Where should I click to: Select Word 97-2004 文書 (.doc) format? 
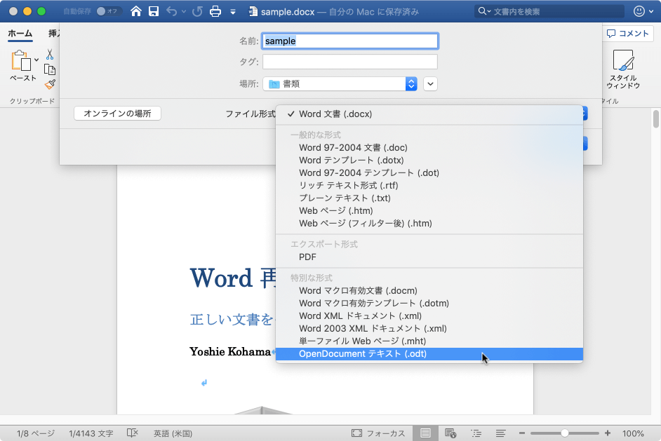[429, 148]
